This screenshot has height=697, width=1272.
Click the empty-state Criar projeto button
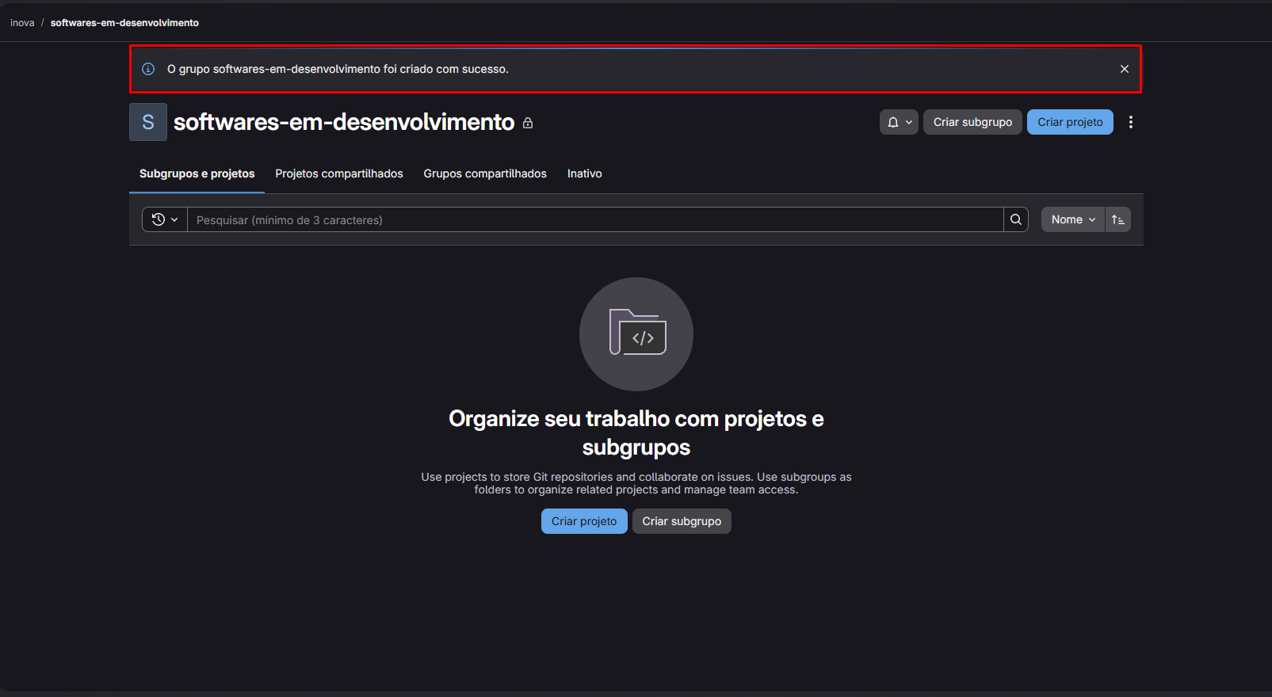584,521
